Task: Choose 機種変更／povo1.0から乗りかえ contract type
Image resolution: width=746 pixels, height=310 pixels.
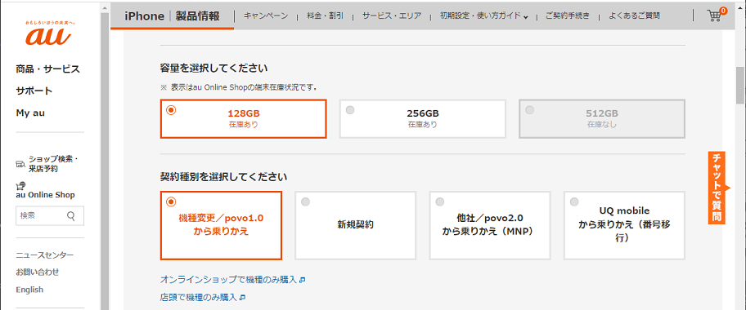Action: [221, 225]
